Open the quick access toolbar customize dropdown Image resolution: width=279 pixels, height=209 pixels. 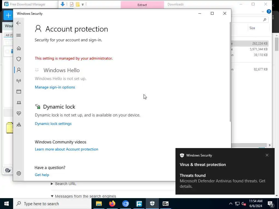click(x=83, y=5)
